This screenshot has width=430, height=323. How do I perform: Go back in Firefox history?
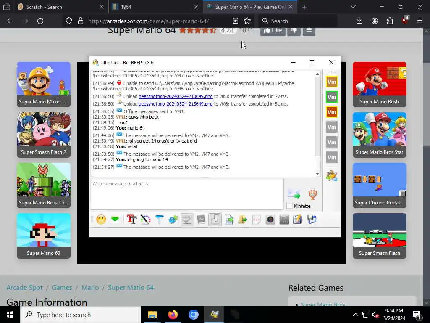10,21
